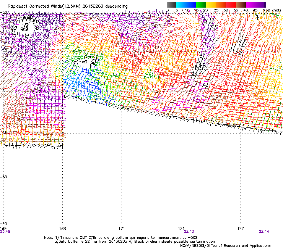The height and width of the screenshot is (248, 283).
Task: Click the -58 latitude axis label
Action: [x=3, y=177]
